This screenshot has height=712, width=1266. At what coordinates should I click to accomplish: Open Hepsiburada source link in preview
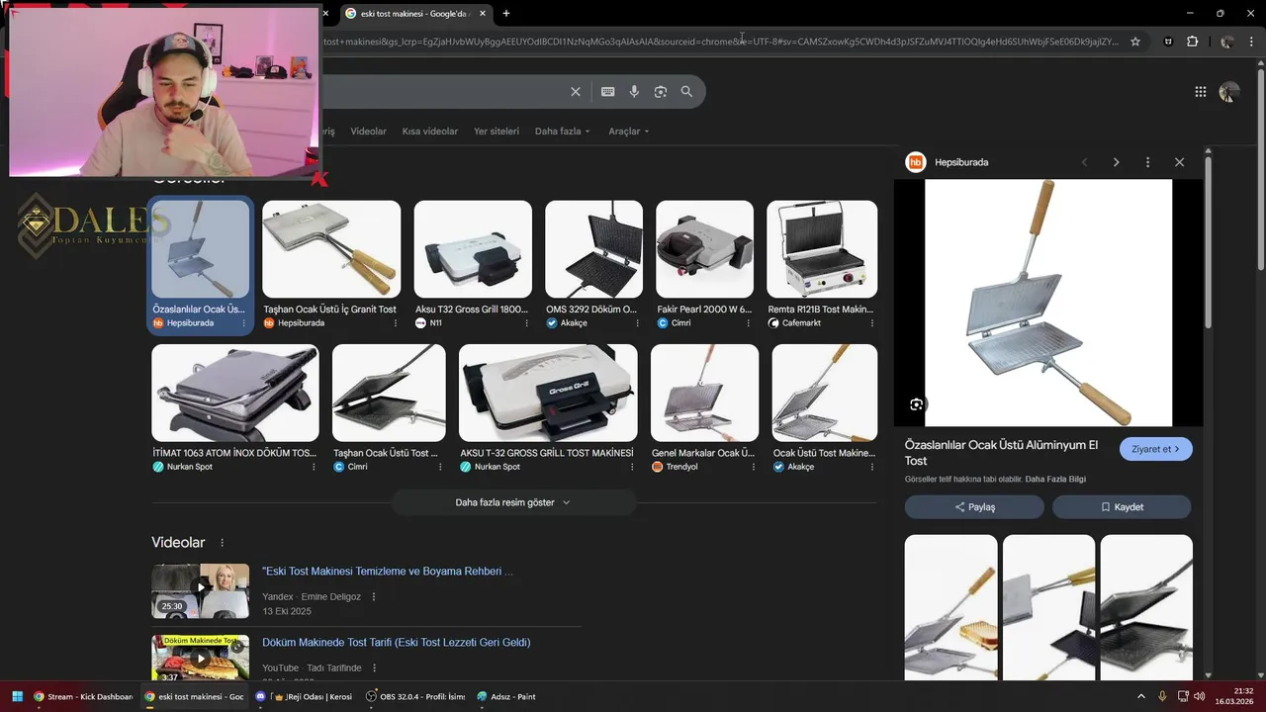(961, 162)
